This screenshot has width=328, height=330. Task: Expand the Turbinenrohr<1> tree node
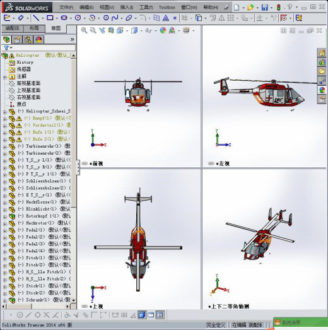(5, 147)
